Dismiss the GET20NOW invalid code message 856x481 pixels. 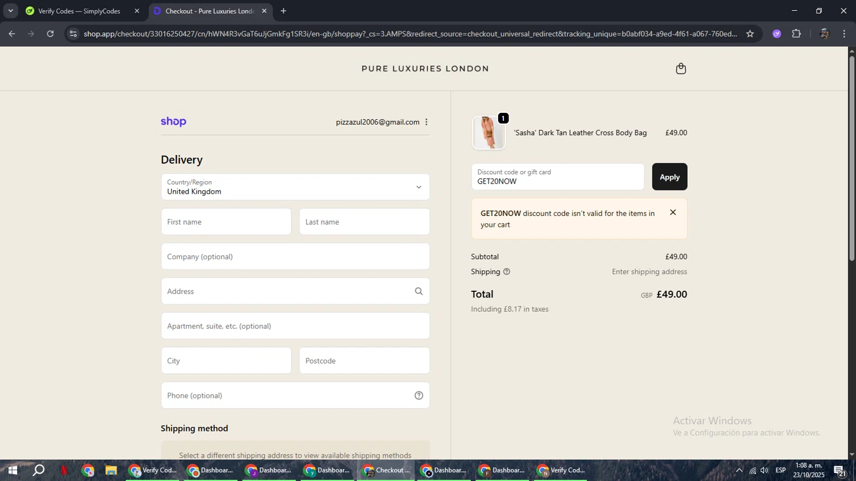coord(673,213)
